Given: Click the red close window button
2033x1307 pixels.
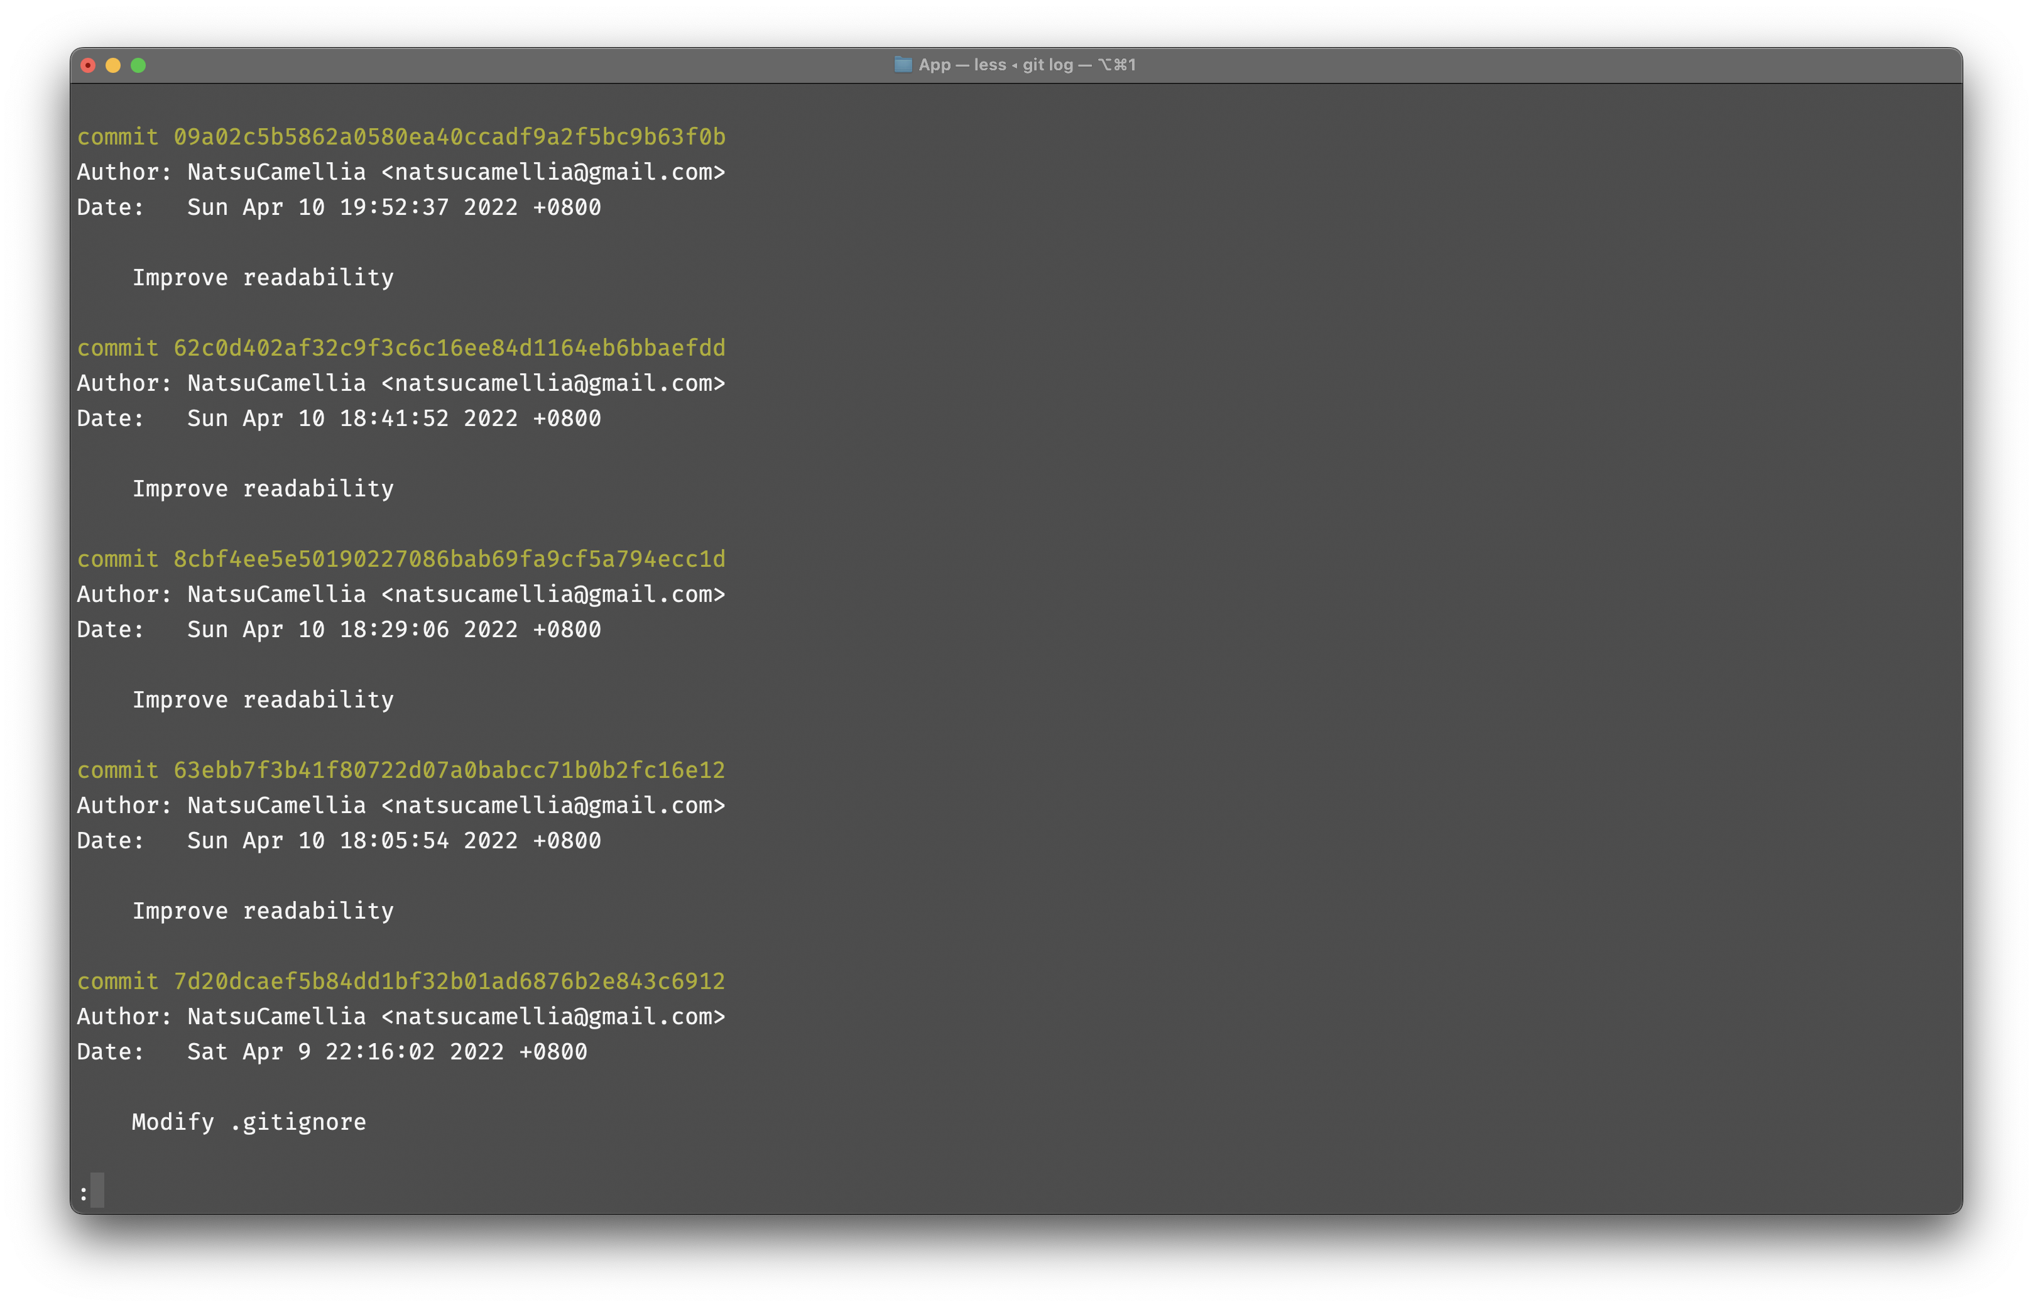Looking at the screenshot, I should click(x=88, y=65).
